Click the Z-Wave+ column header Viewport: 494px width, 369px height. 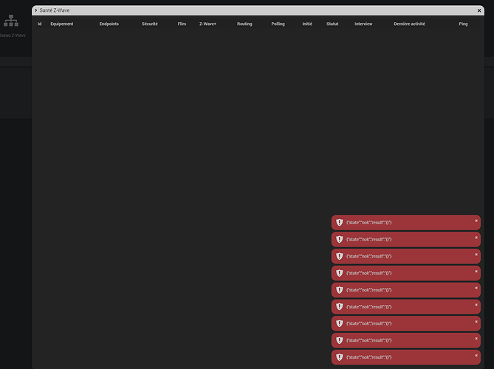tap(207, 24)
